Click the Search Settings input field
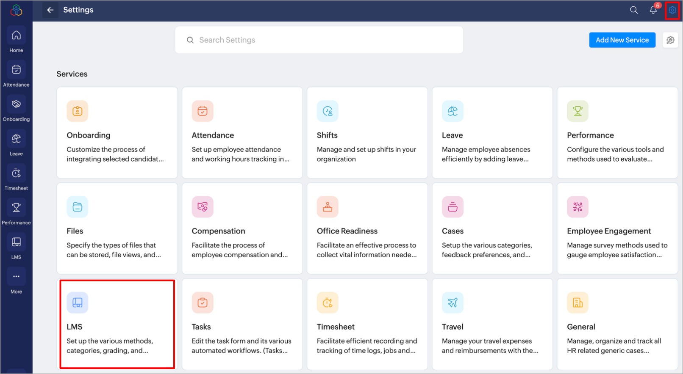 click(319, 40)
